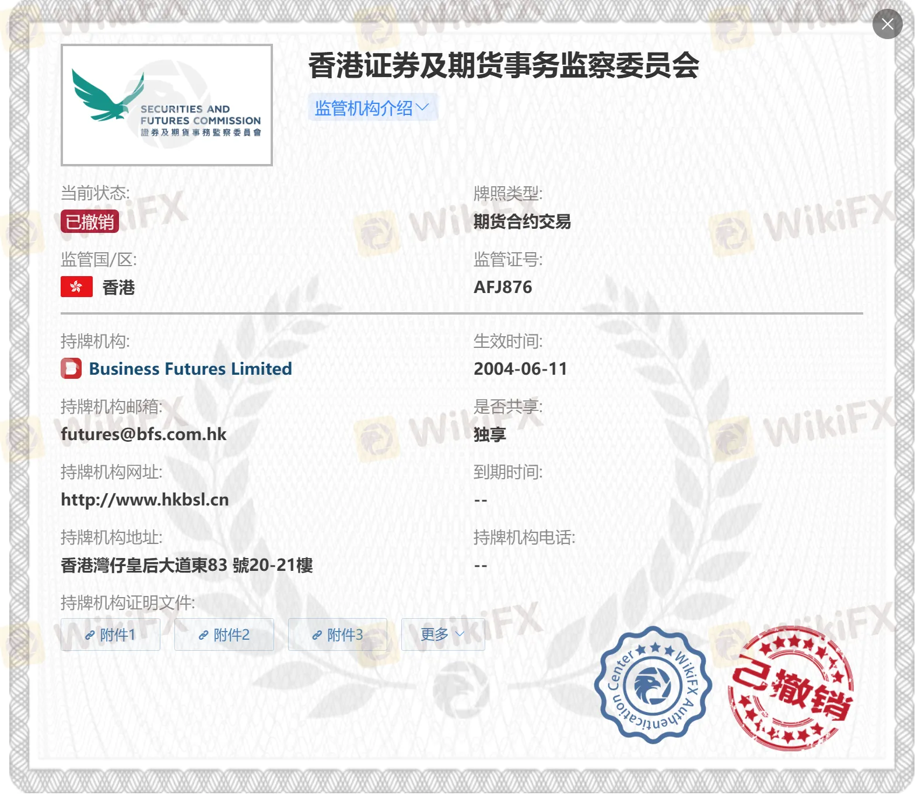Select the license number AFJ876
Viewport: 918px width, 795px height.
(x=503, y=287)
